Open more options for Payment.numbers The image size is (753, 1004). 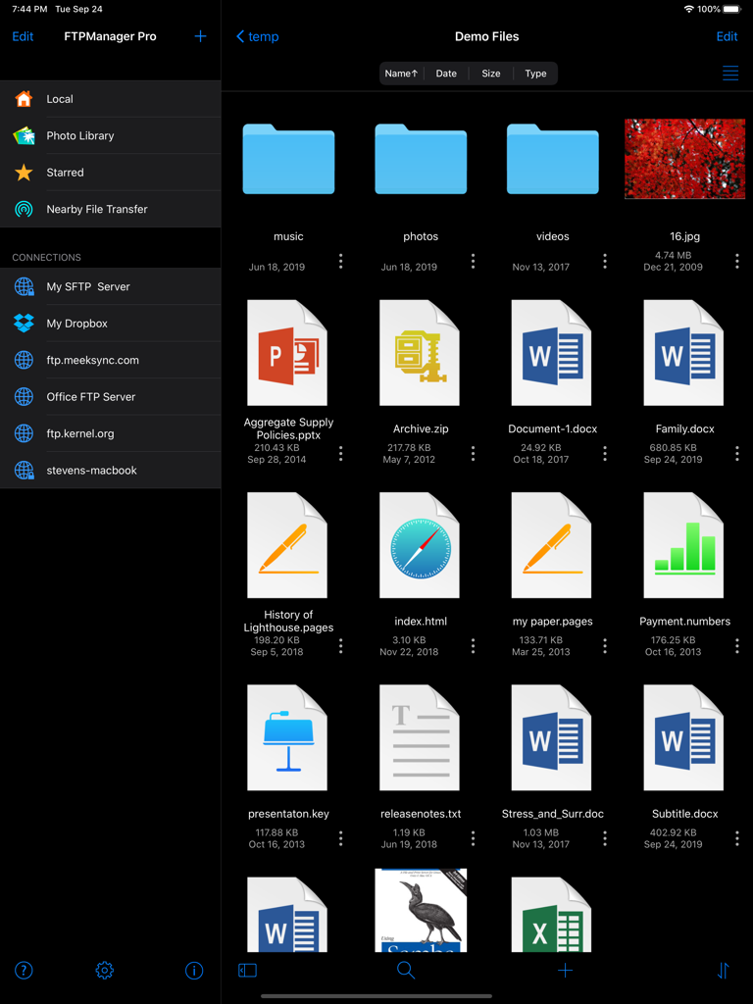point(736,645)
